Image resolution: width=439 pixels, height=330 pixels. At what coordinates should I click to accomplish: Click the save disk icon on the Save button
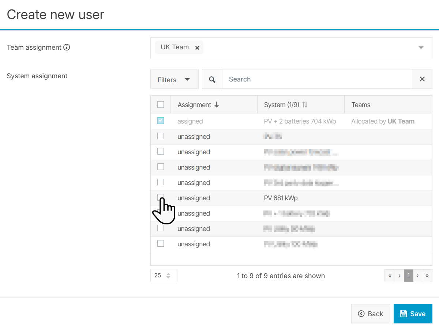(x=404, y=313)
